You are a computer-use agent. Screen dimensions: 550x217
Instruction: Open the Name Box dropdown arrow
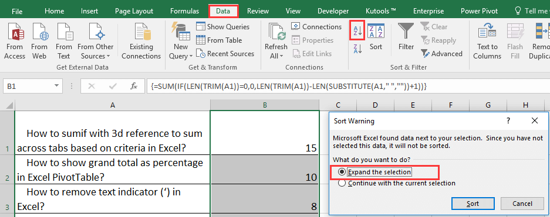[56, 86]
